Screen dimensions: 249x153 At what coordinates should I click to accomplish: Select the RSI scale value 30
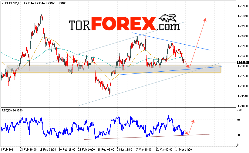[x=238, y=135]
